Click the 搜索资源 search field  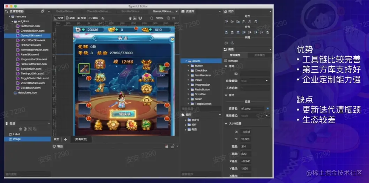201,109
